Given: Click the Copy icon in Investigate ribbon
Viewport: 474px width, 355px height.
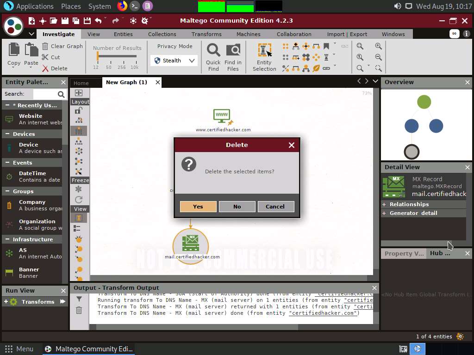Looking at the screenshot, I should 14,49.
